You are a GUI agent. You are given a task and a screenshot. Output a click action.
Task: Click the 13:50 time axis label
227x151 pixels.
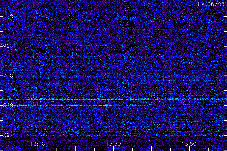pyautogui.click(x=189, y=144)
